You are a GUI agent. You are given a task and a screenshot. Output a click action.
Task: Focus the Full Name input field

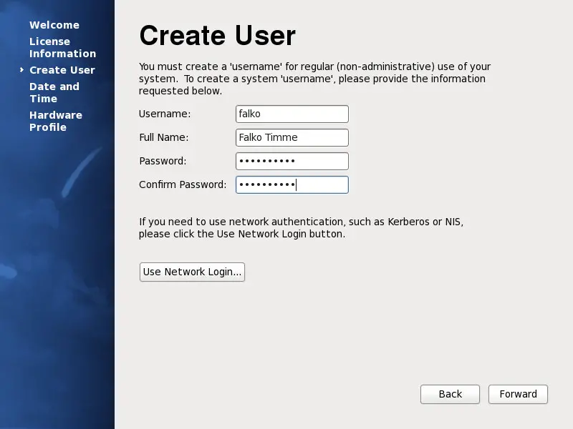292,138
